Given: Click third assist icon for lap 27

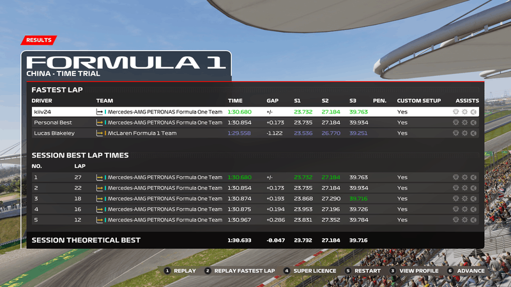Looking at the screenshot, I should (473, 177).
